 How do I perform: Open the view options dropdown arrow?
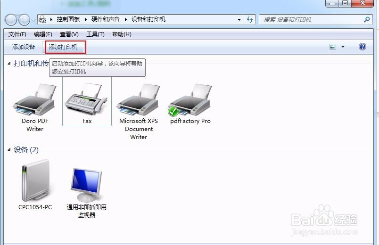pos(343,47)
